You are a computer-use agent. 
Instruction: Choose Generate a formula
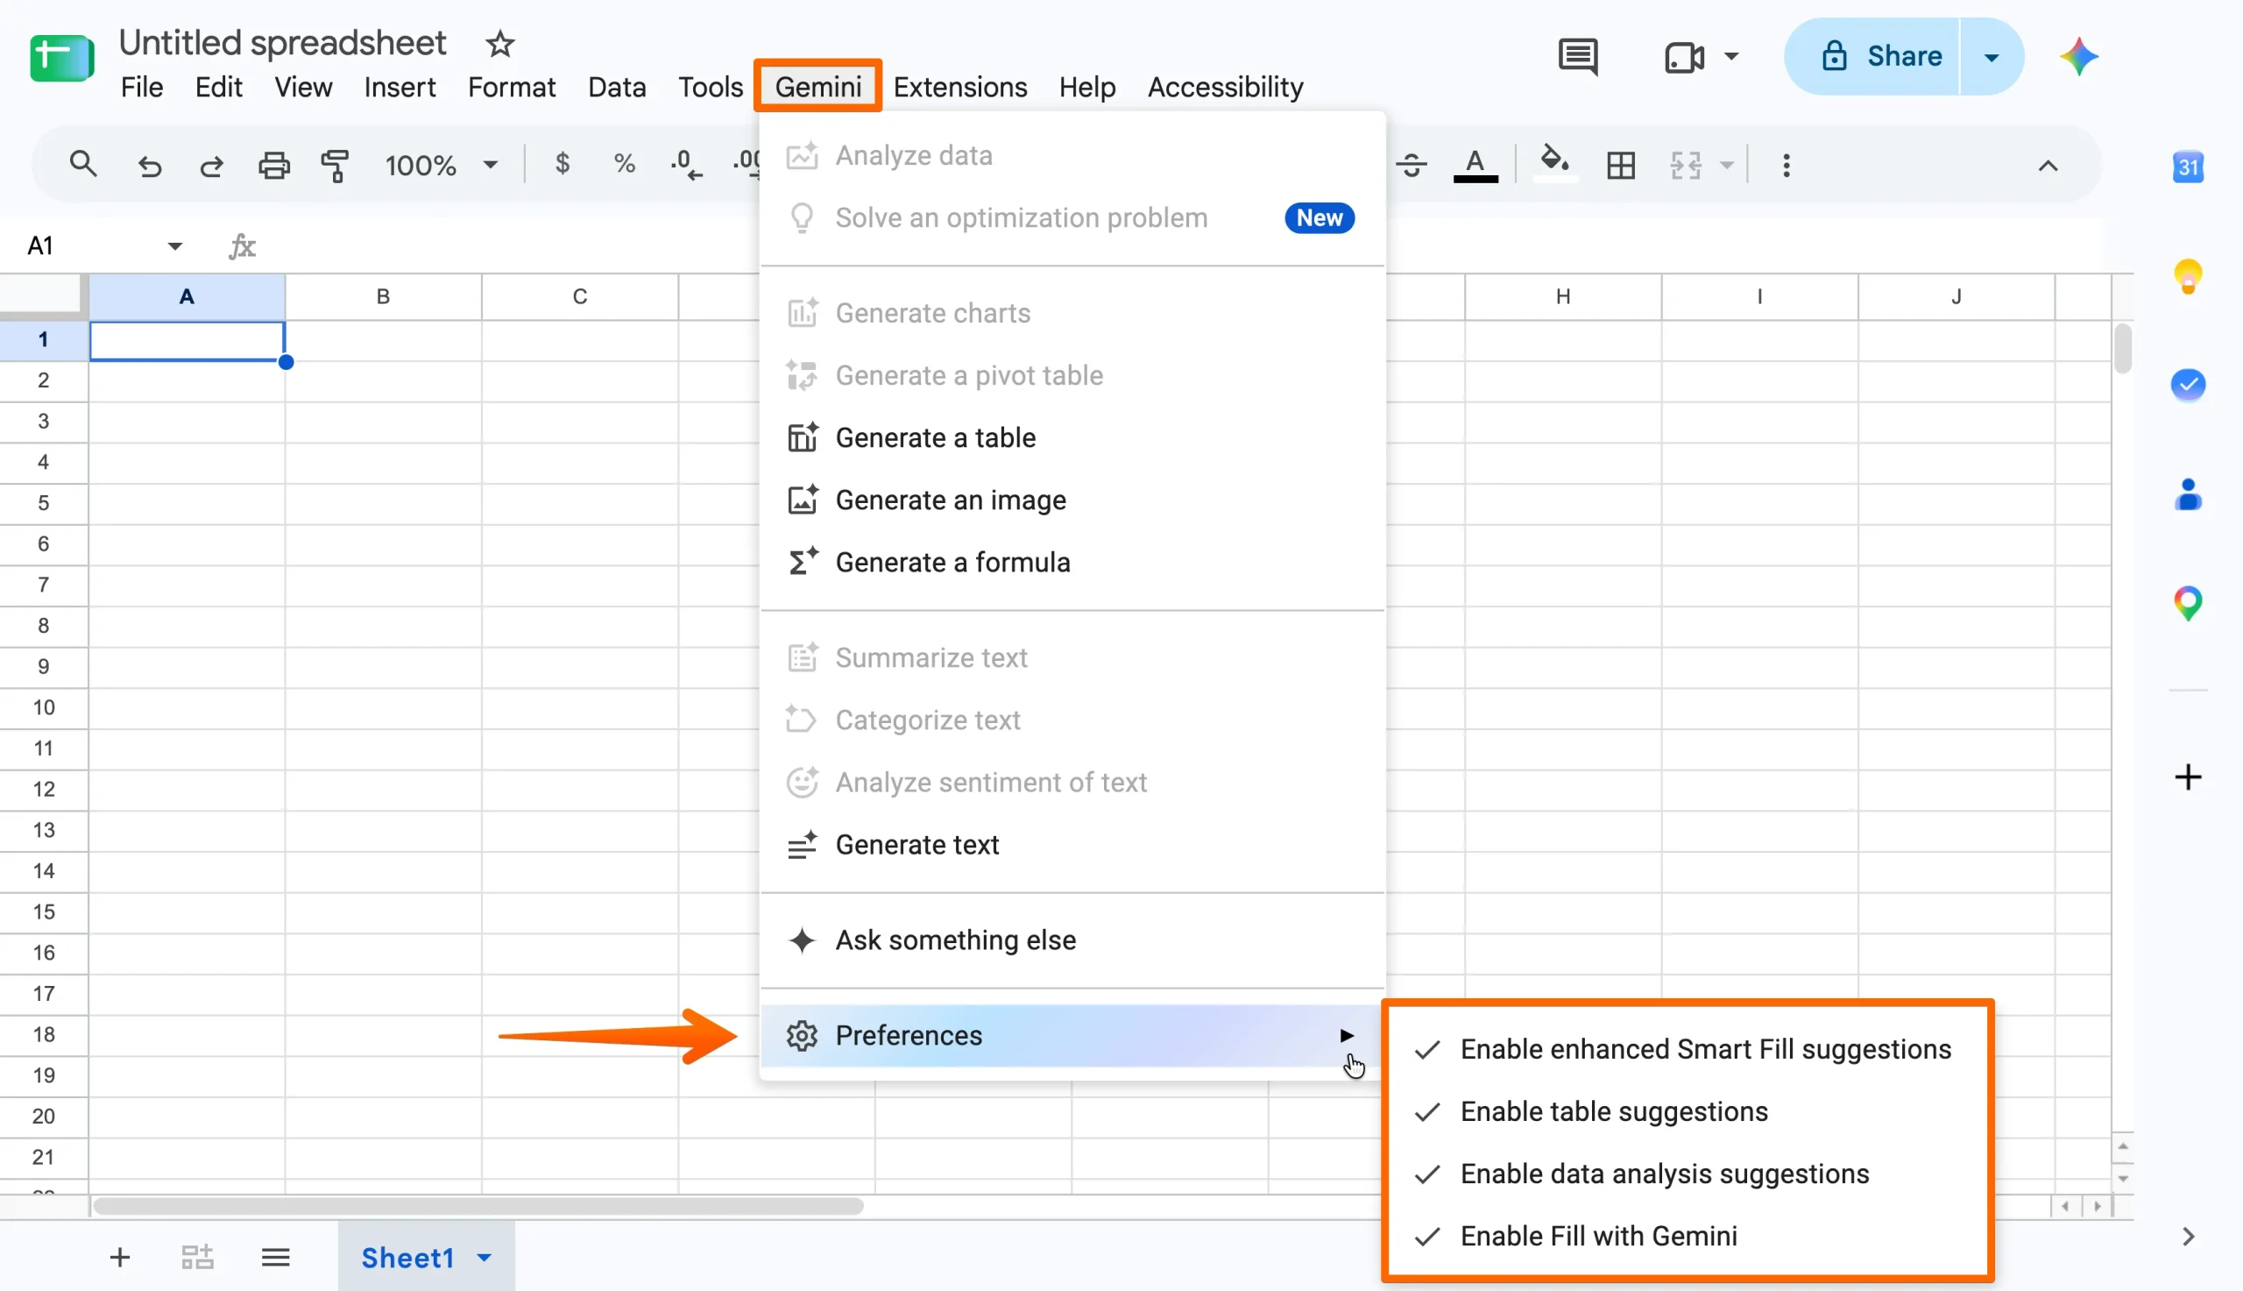pos(1072,562)
